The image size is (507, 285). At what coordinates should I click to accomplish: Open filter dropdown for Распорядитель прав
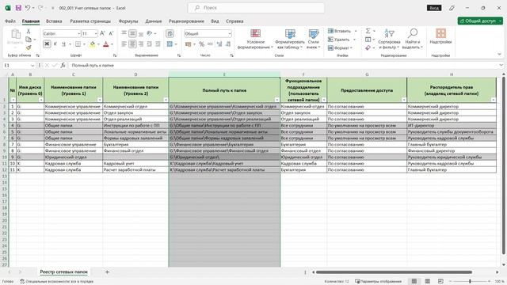click(x=493, y=100)
